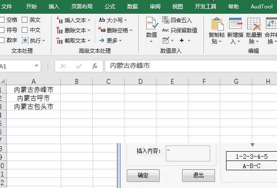Click the 数值 document icon
This screenshot has height=188, width=277.
coord(152,23)
